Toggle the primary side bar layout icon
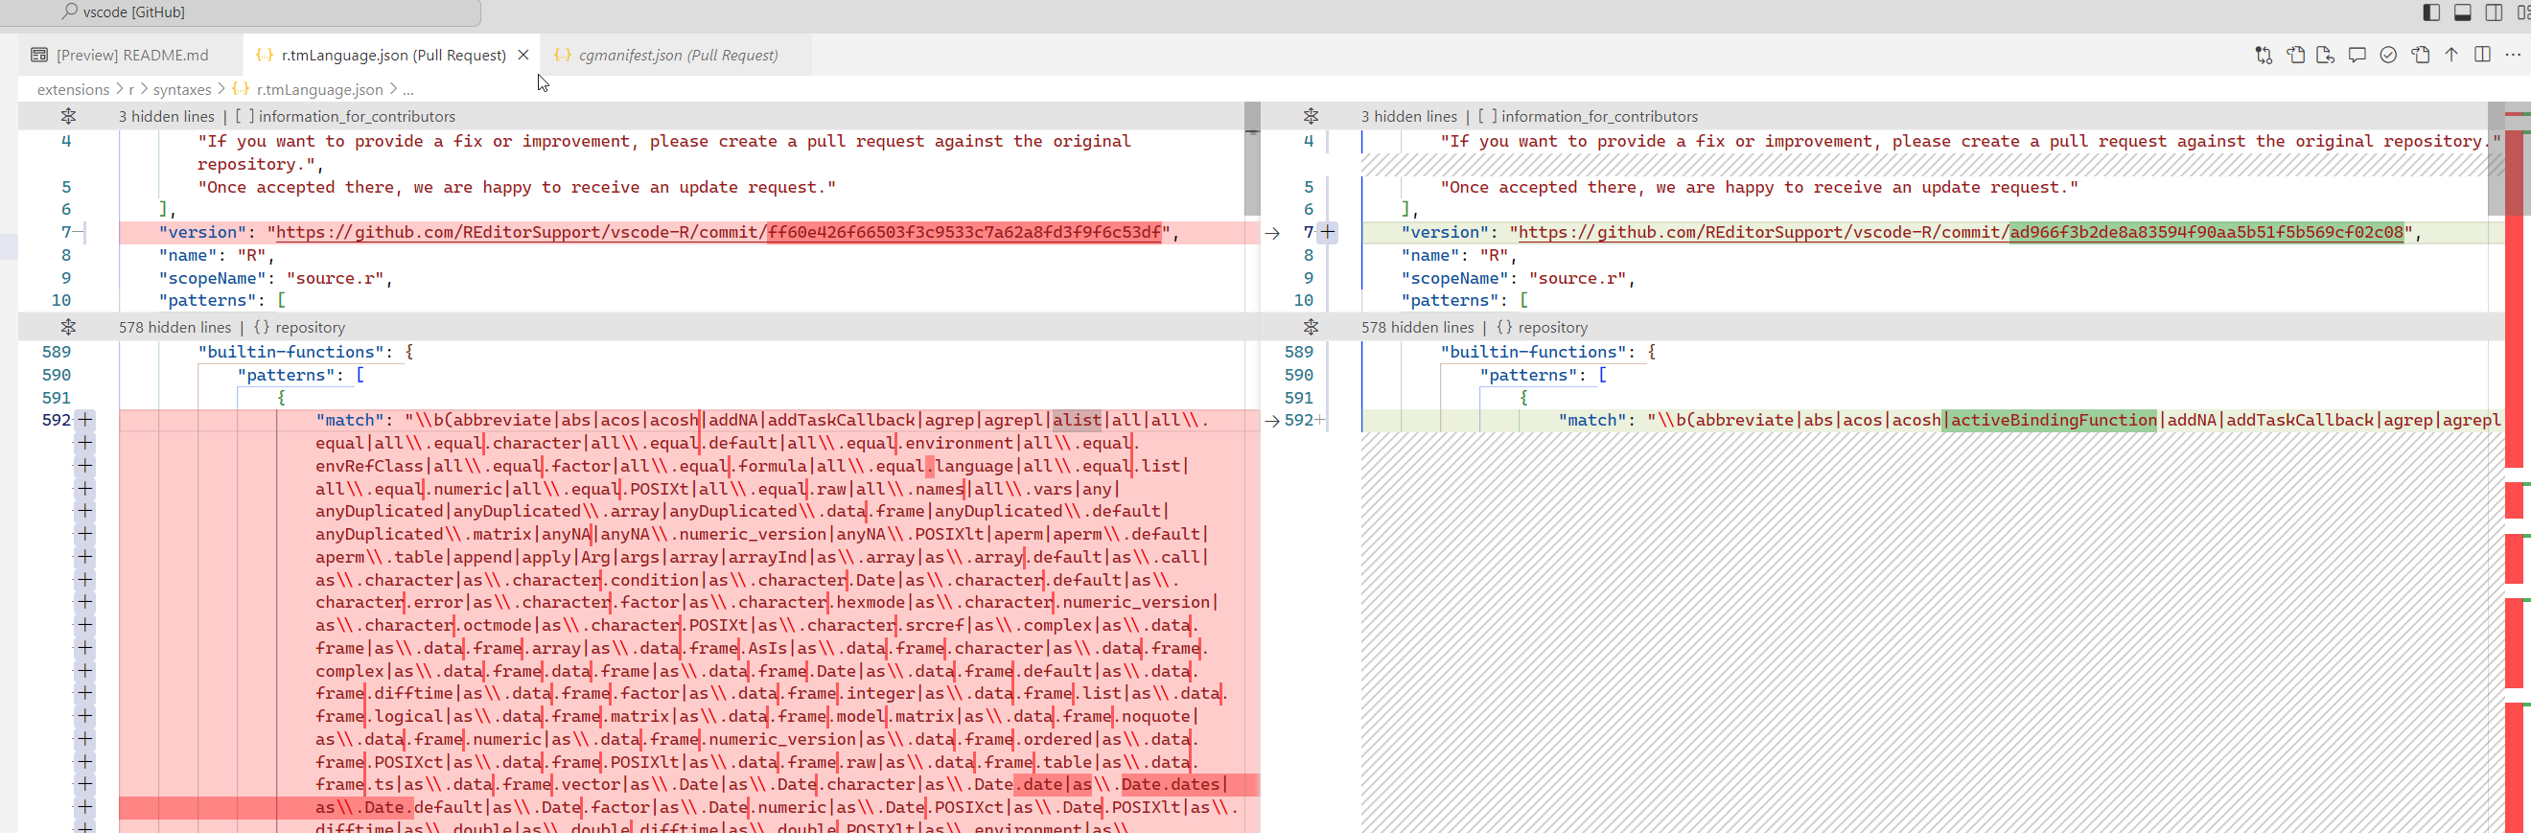 pyautogui.click(x=2431, y=12)
